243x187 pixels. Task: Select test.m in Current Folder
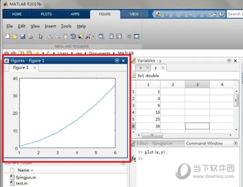[22, 183]
